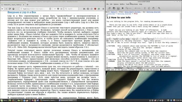
Task: Open Firefox home page icon
Action: [13, 9]
